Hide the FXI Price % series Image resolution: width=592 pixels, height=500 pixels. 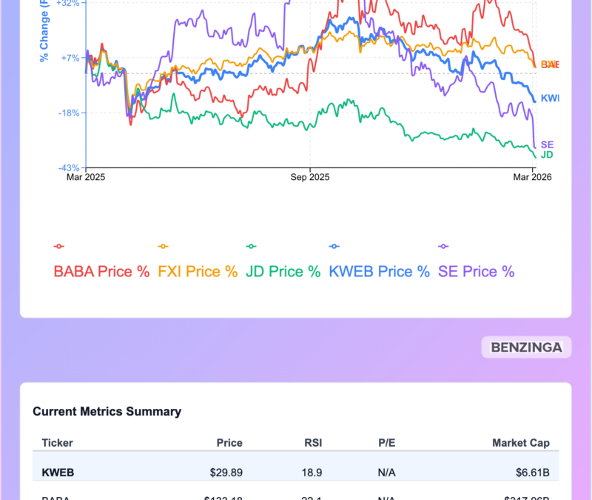click(198, 271)
